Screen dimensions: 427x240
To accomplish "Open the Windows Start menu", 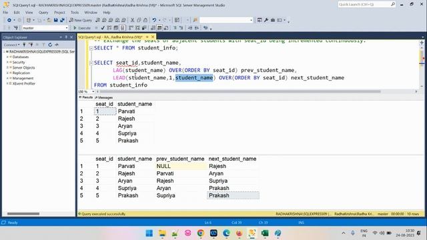I will [149, 233].
